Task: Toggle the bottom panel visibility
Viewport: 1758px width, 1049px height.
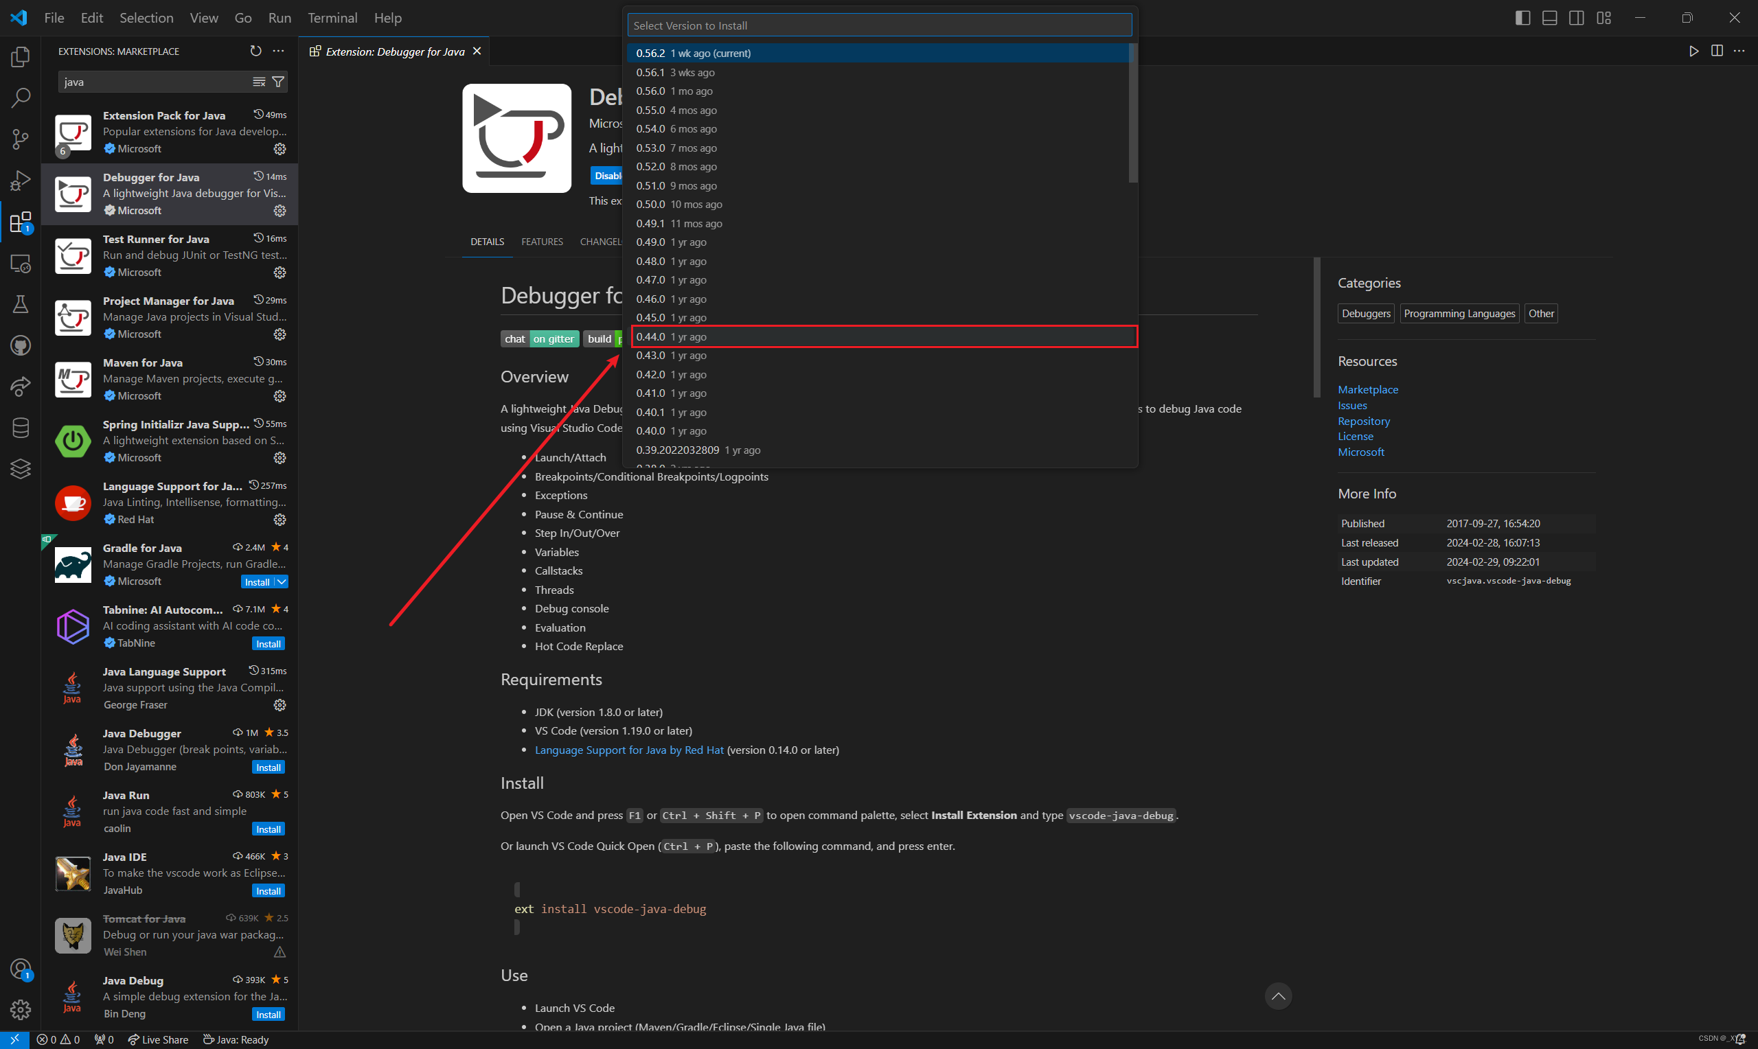Action: [1549, 18]
